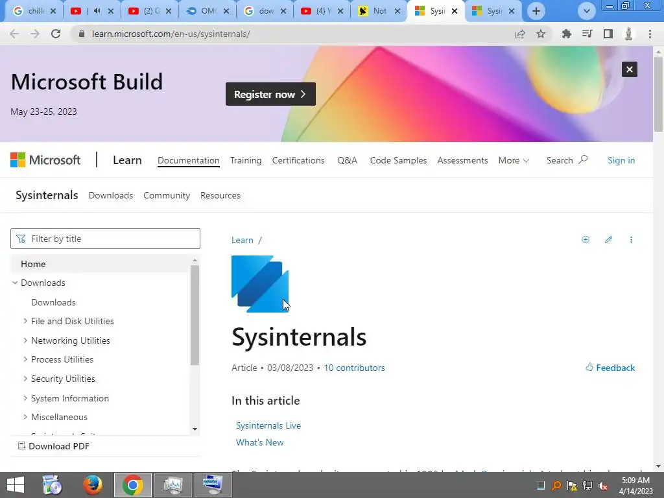Open Code Samples nav item
Viewport: 664px width, 498px height.
pyautogui.click(x=398, y=160)
